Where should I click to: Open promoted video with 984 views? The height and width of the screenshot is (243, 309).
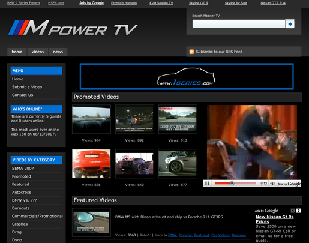(x=91, y=119)
